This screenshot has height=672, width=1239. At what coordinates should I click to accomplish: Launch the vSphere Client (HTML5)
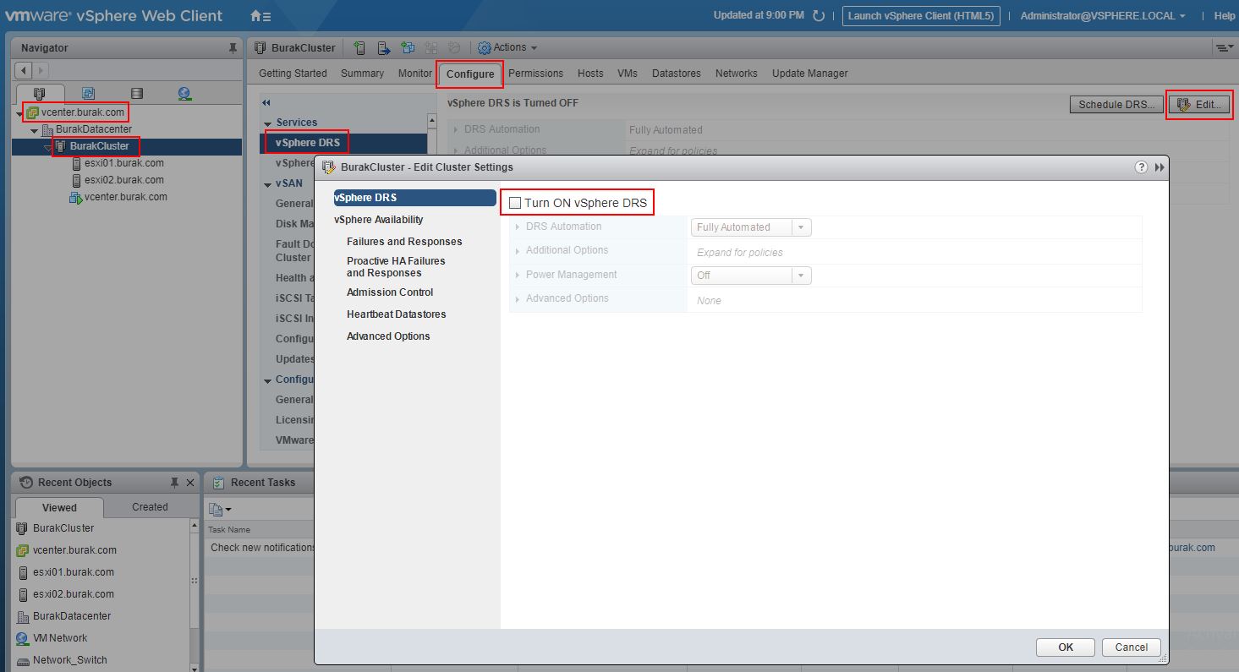(x=921, y=16)
